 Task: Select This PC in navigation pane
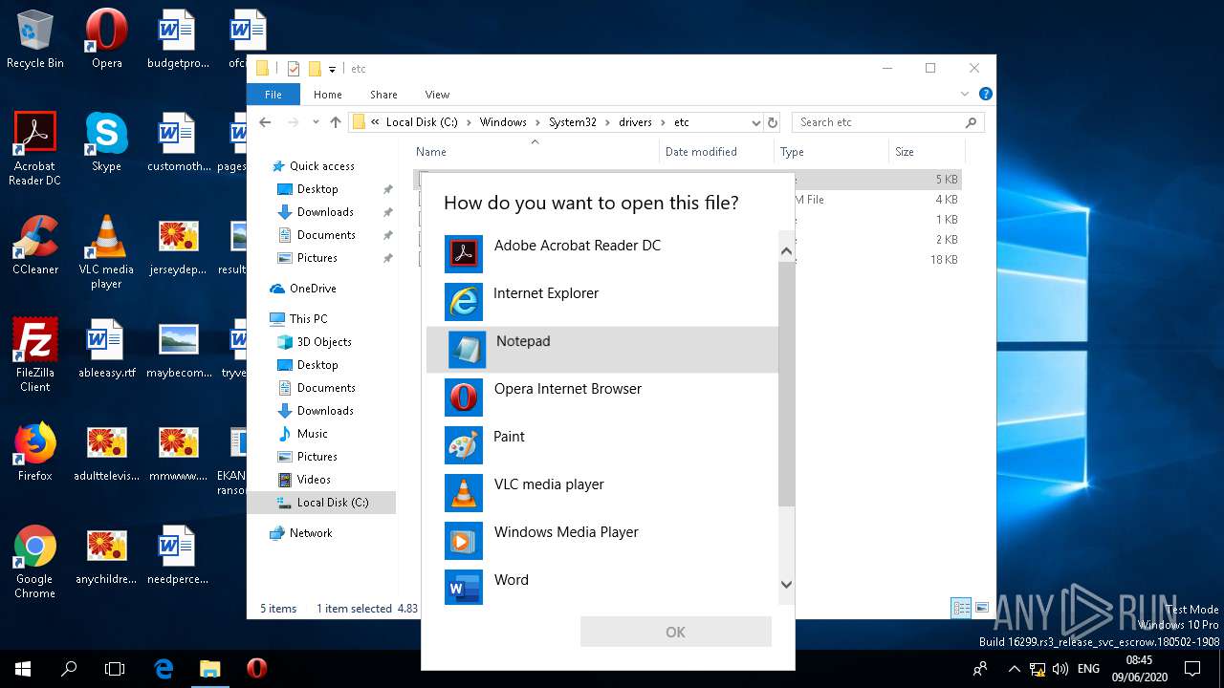coord(308,319)
